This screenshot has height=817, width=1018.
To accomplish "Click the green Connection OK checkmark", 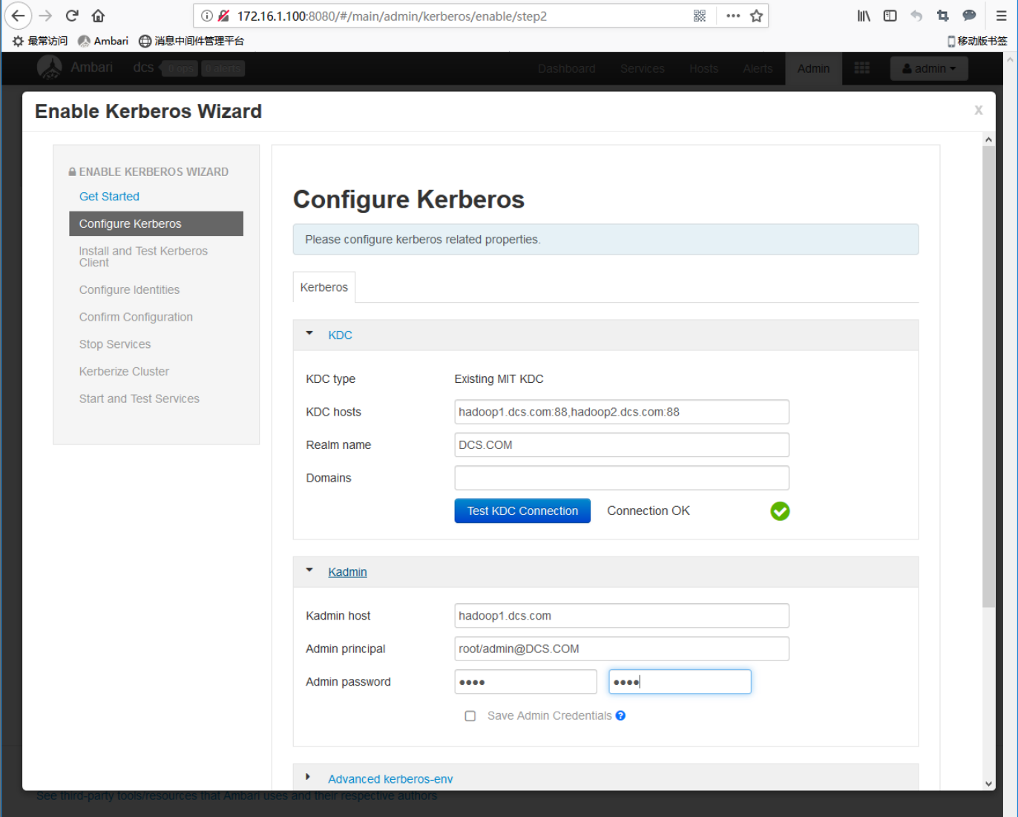I will point(780,511).
